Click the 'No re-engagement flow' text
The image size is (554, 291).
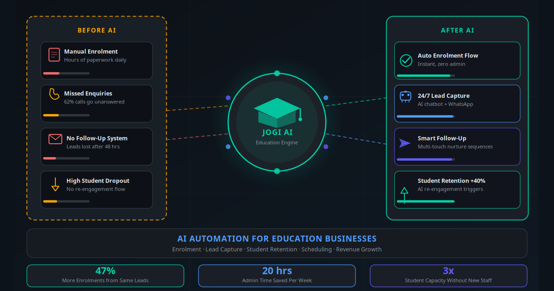[96, 189]
